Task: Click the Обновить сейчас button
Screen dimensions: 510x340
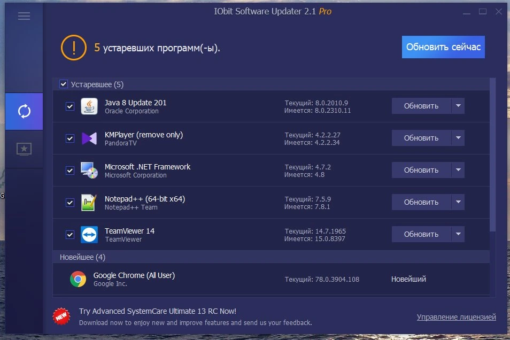Action: point(443,47)
